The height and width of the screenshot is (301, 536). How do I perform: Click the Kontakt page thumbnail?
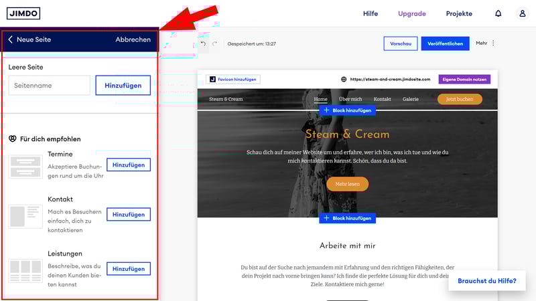tap(25, 216)
